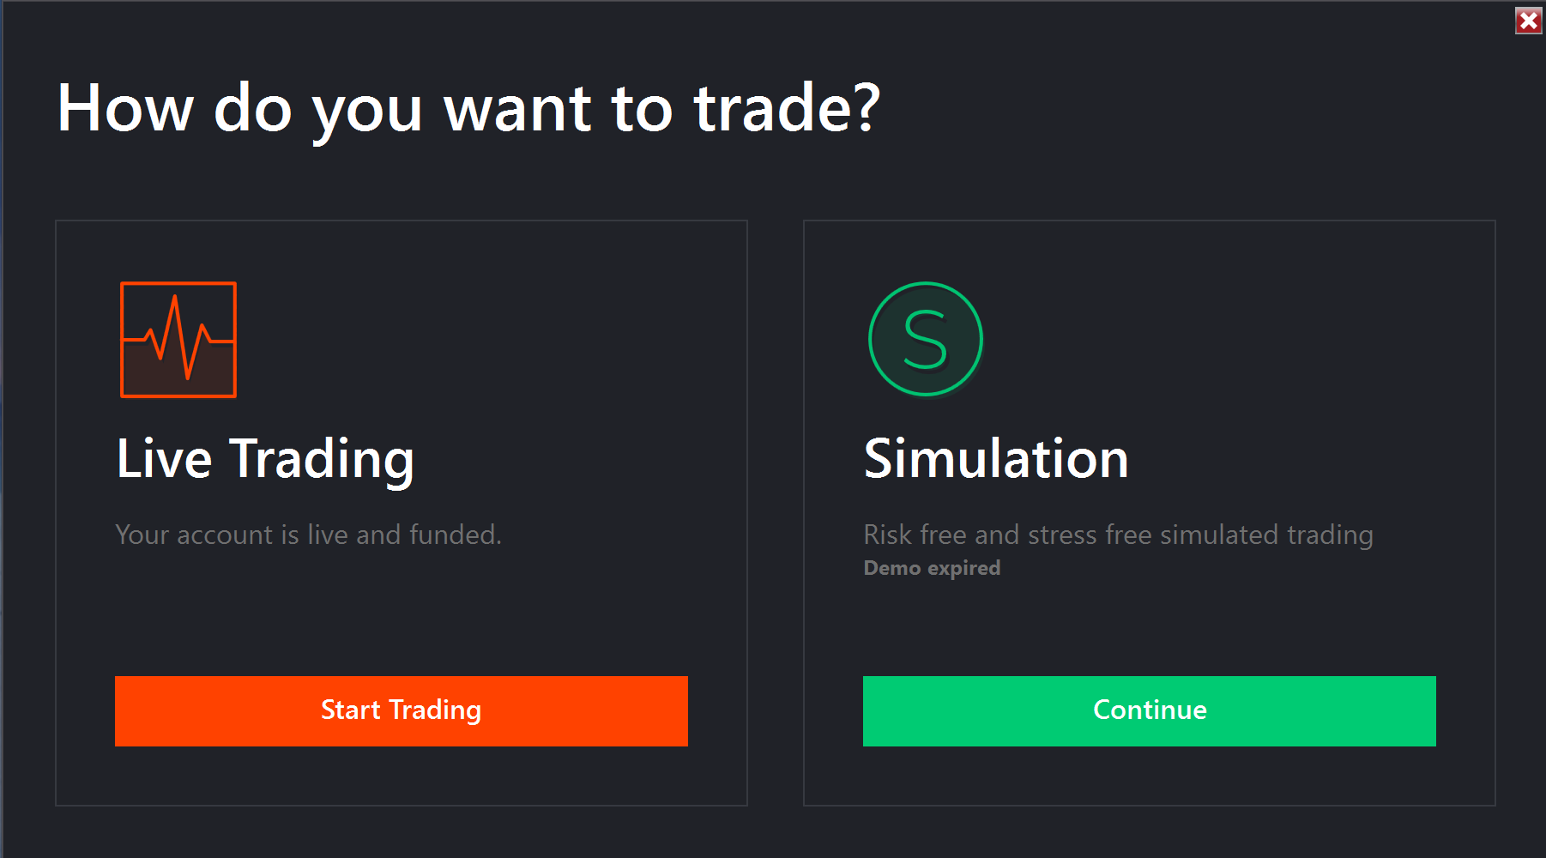Click the word "Trading" in the Live Trading heading

click(x=322, y=458)
